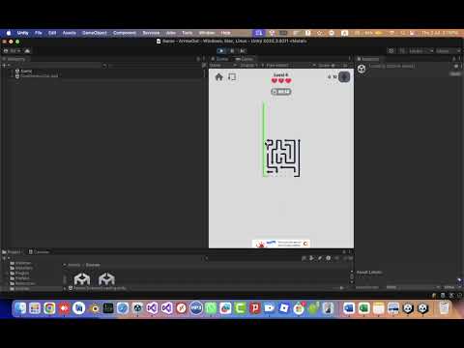Viewport: 464px width, 348px height.
Task: Switch to the Console tab
Action: [x=39, y=252]
